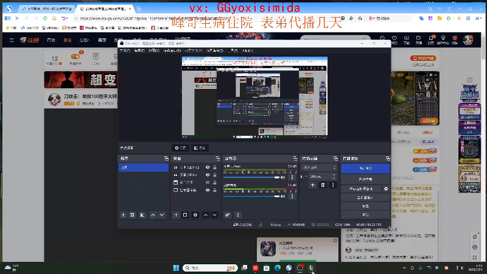Open options dots for second audio channel
Viewport: 487px width, 274px height.
292,196
